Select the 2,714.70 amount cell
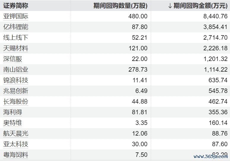The image size is (230, 161). coord(191,38)
